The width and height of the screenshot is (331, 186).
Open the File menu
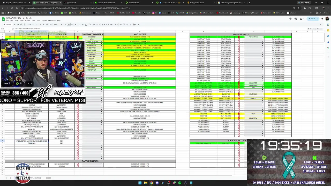pos(7,20)
